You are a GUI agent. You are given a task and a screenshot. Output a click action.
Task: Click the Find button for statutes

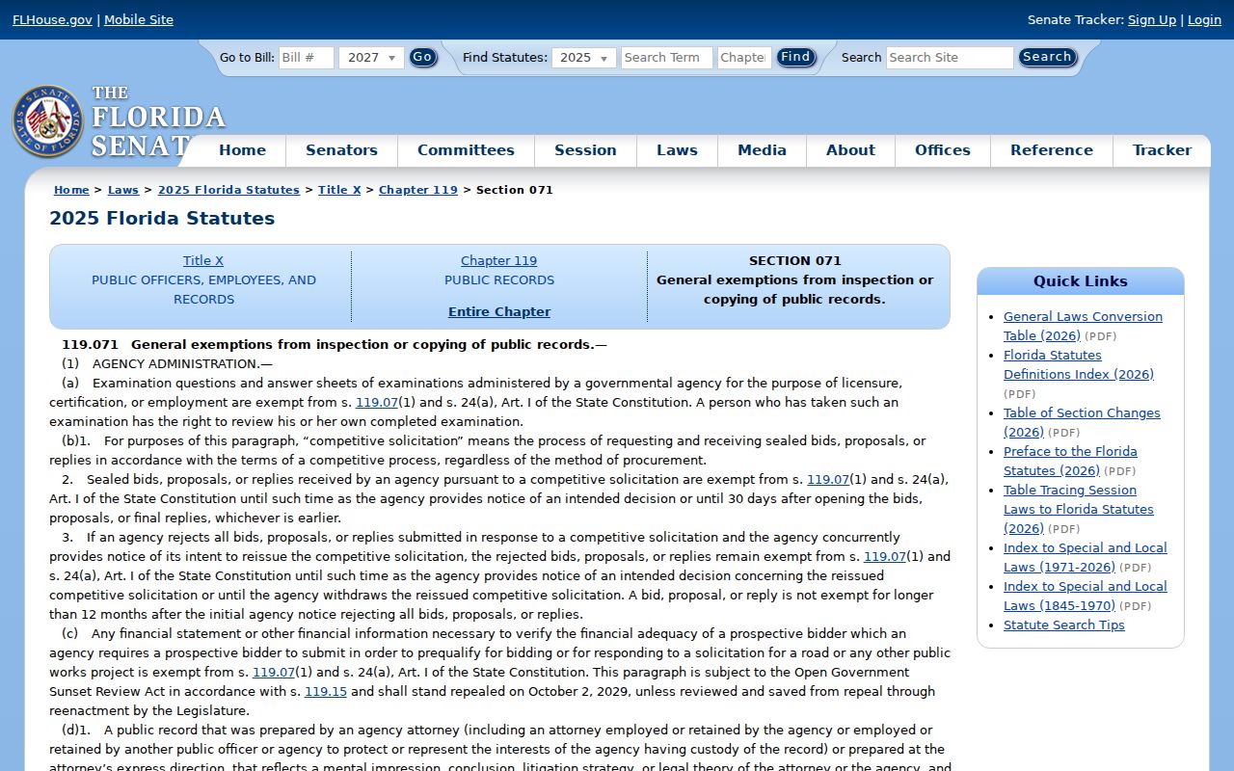[795, 58]
